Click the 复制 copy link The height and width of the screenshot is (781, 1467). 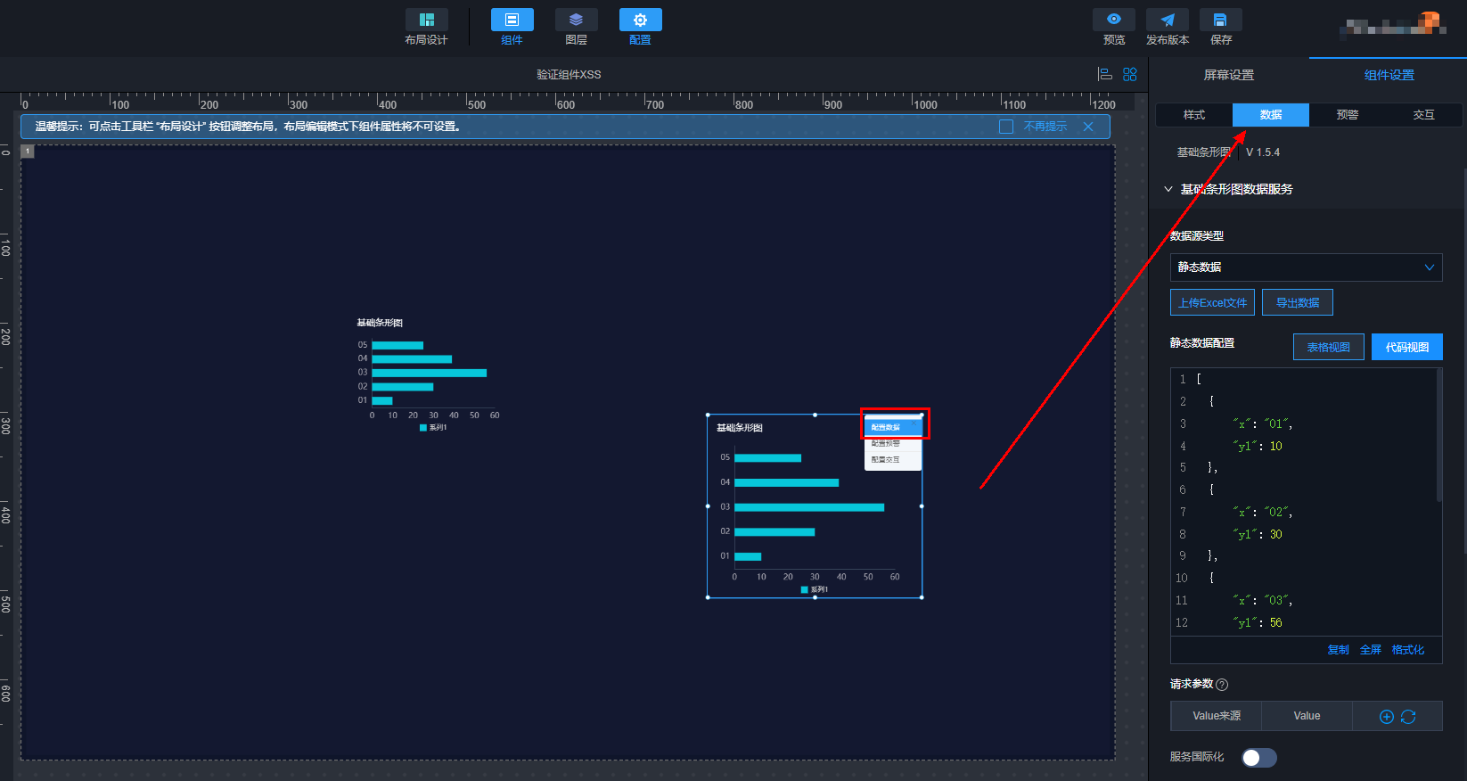click(x=1339, y=650)
